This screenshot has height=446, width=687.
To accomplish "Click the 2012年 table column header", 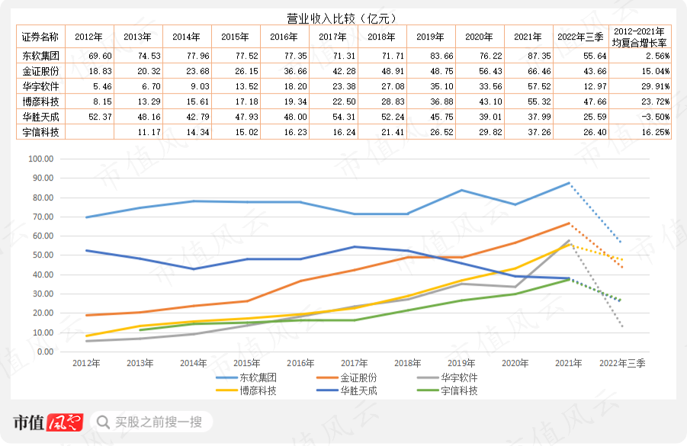I will (x=89, y=37).
